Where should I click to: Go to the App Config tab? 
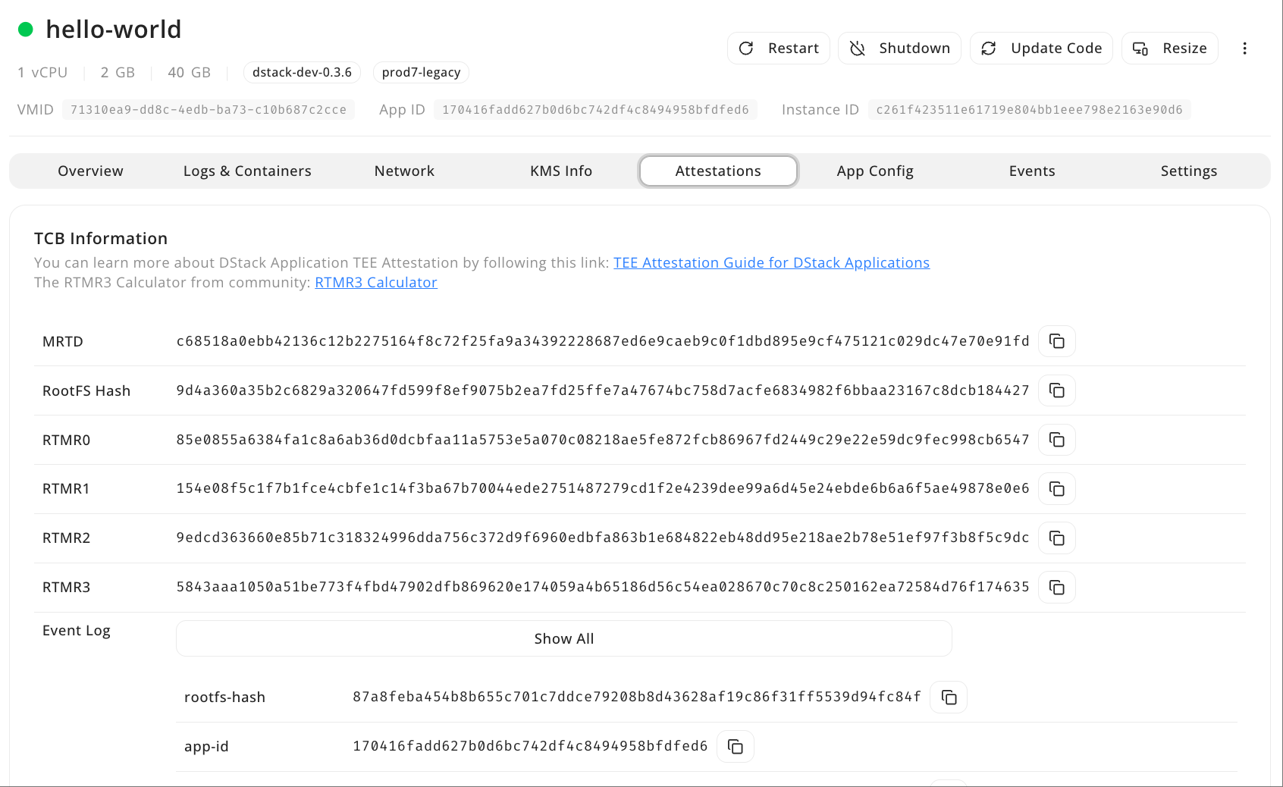click(875, 171)
